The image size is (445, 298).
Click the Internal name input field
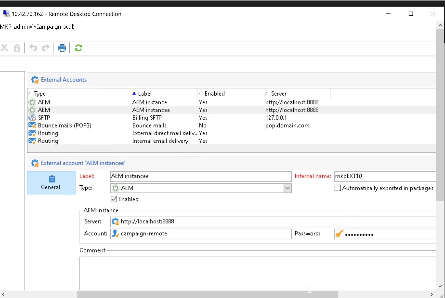point(385,176)
